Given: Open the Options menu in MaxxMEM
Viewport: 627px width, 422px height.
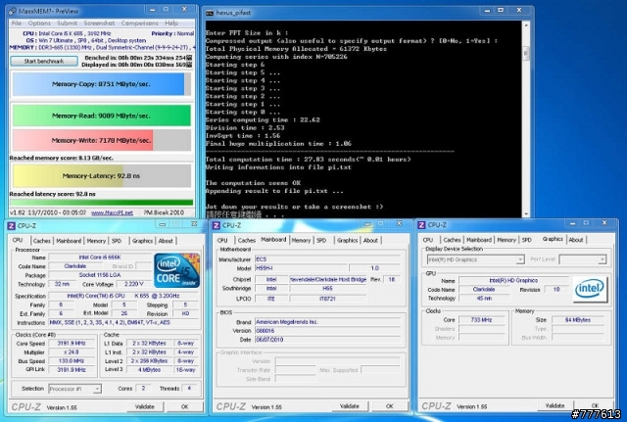Looking at the screenshot, I should [x=39, y=23].
